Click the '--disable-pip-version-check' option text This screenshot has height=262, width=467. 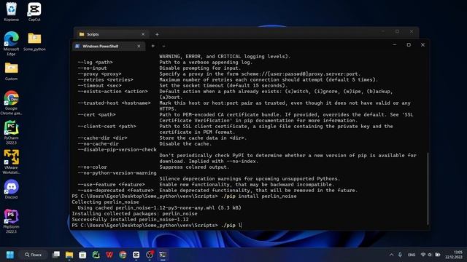117,150
